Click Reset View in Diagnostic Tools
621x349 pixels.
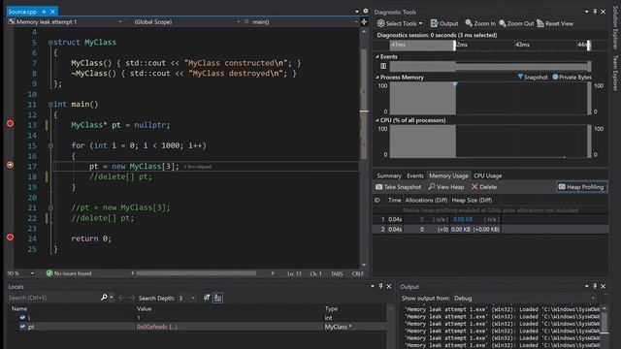(555, 23)
